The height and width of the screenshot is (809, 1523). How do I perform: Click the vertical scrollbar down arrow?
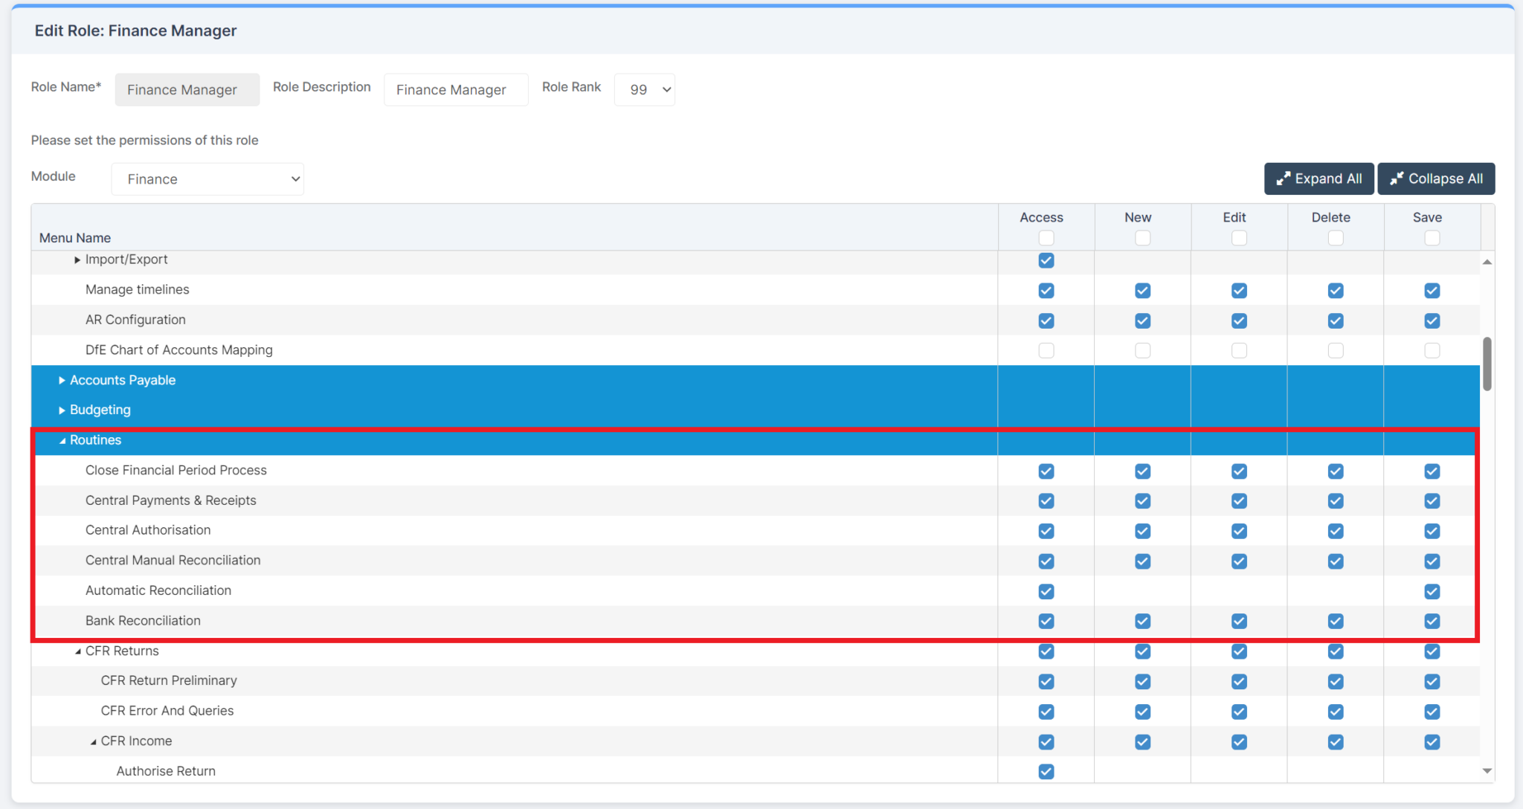point(1487,771)
